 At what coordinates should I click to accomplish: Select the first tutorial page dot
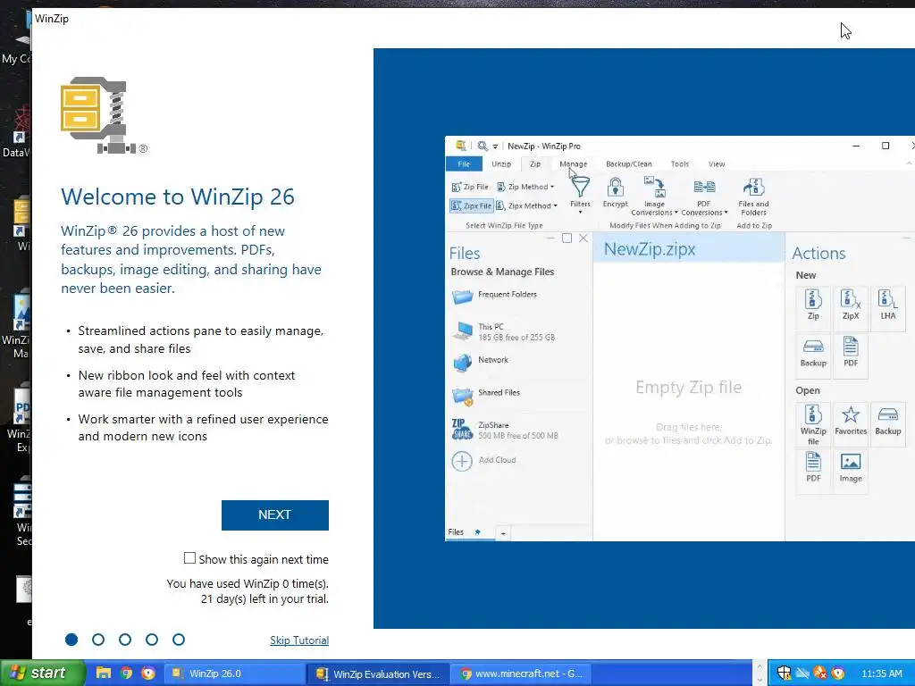[x=71, y=640]
